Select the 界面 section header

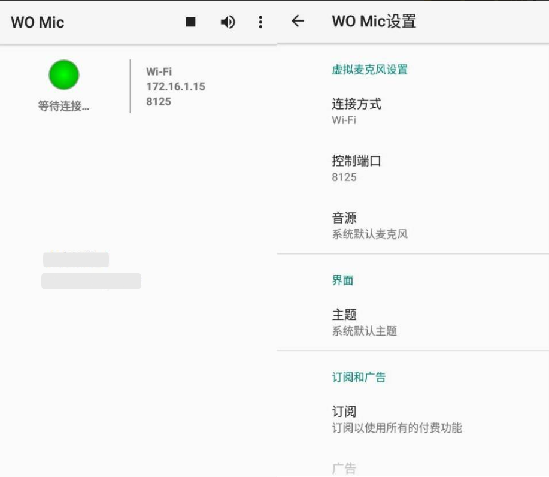click(342, 280)
